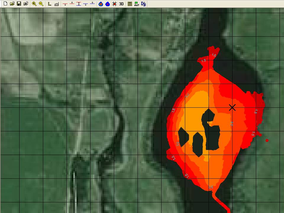This screenshot has height=213, width=284.
Task: Click the blue up-arrow level icon
Action: click(x=92, y=4)
